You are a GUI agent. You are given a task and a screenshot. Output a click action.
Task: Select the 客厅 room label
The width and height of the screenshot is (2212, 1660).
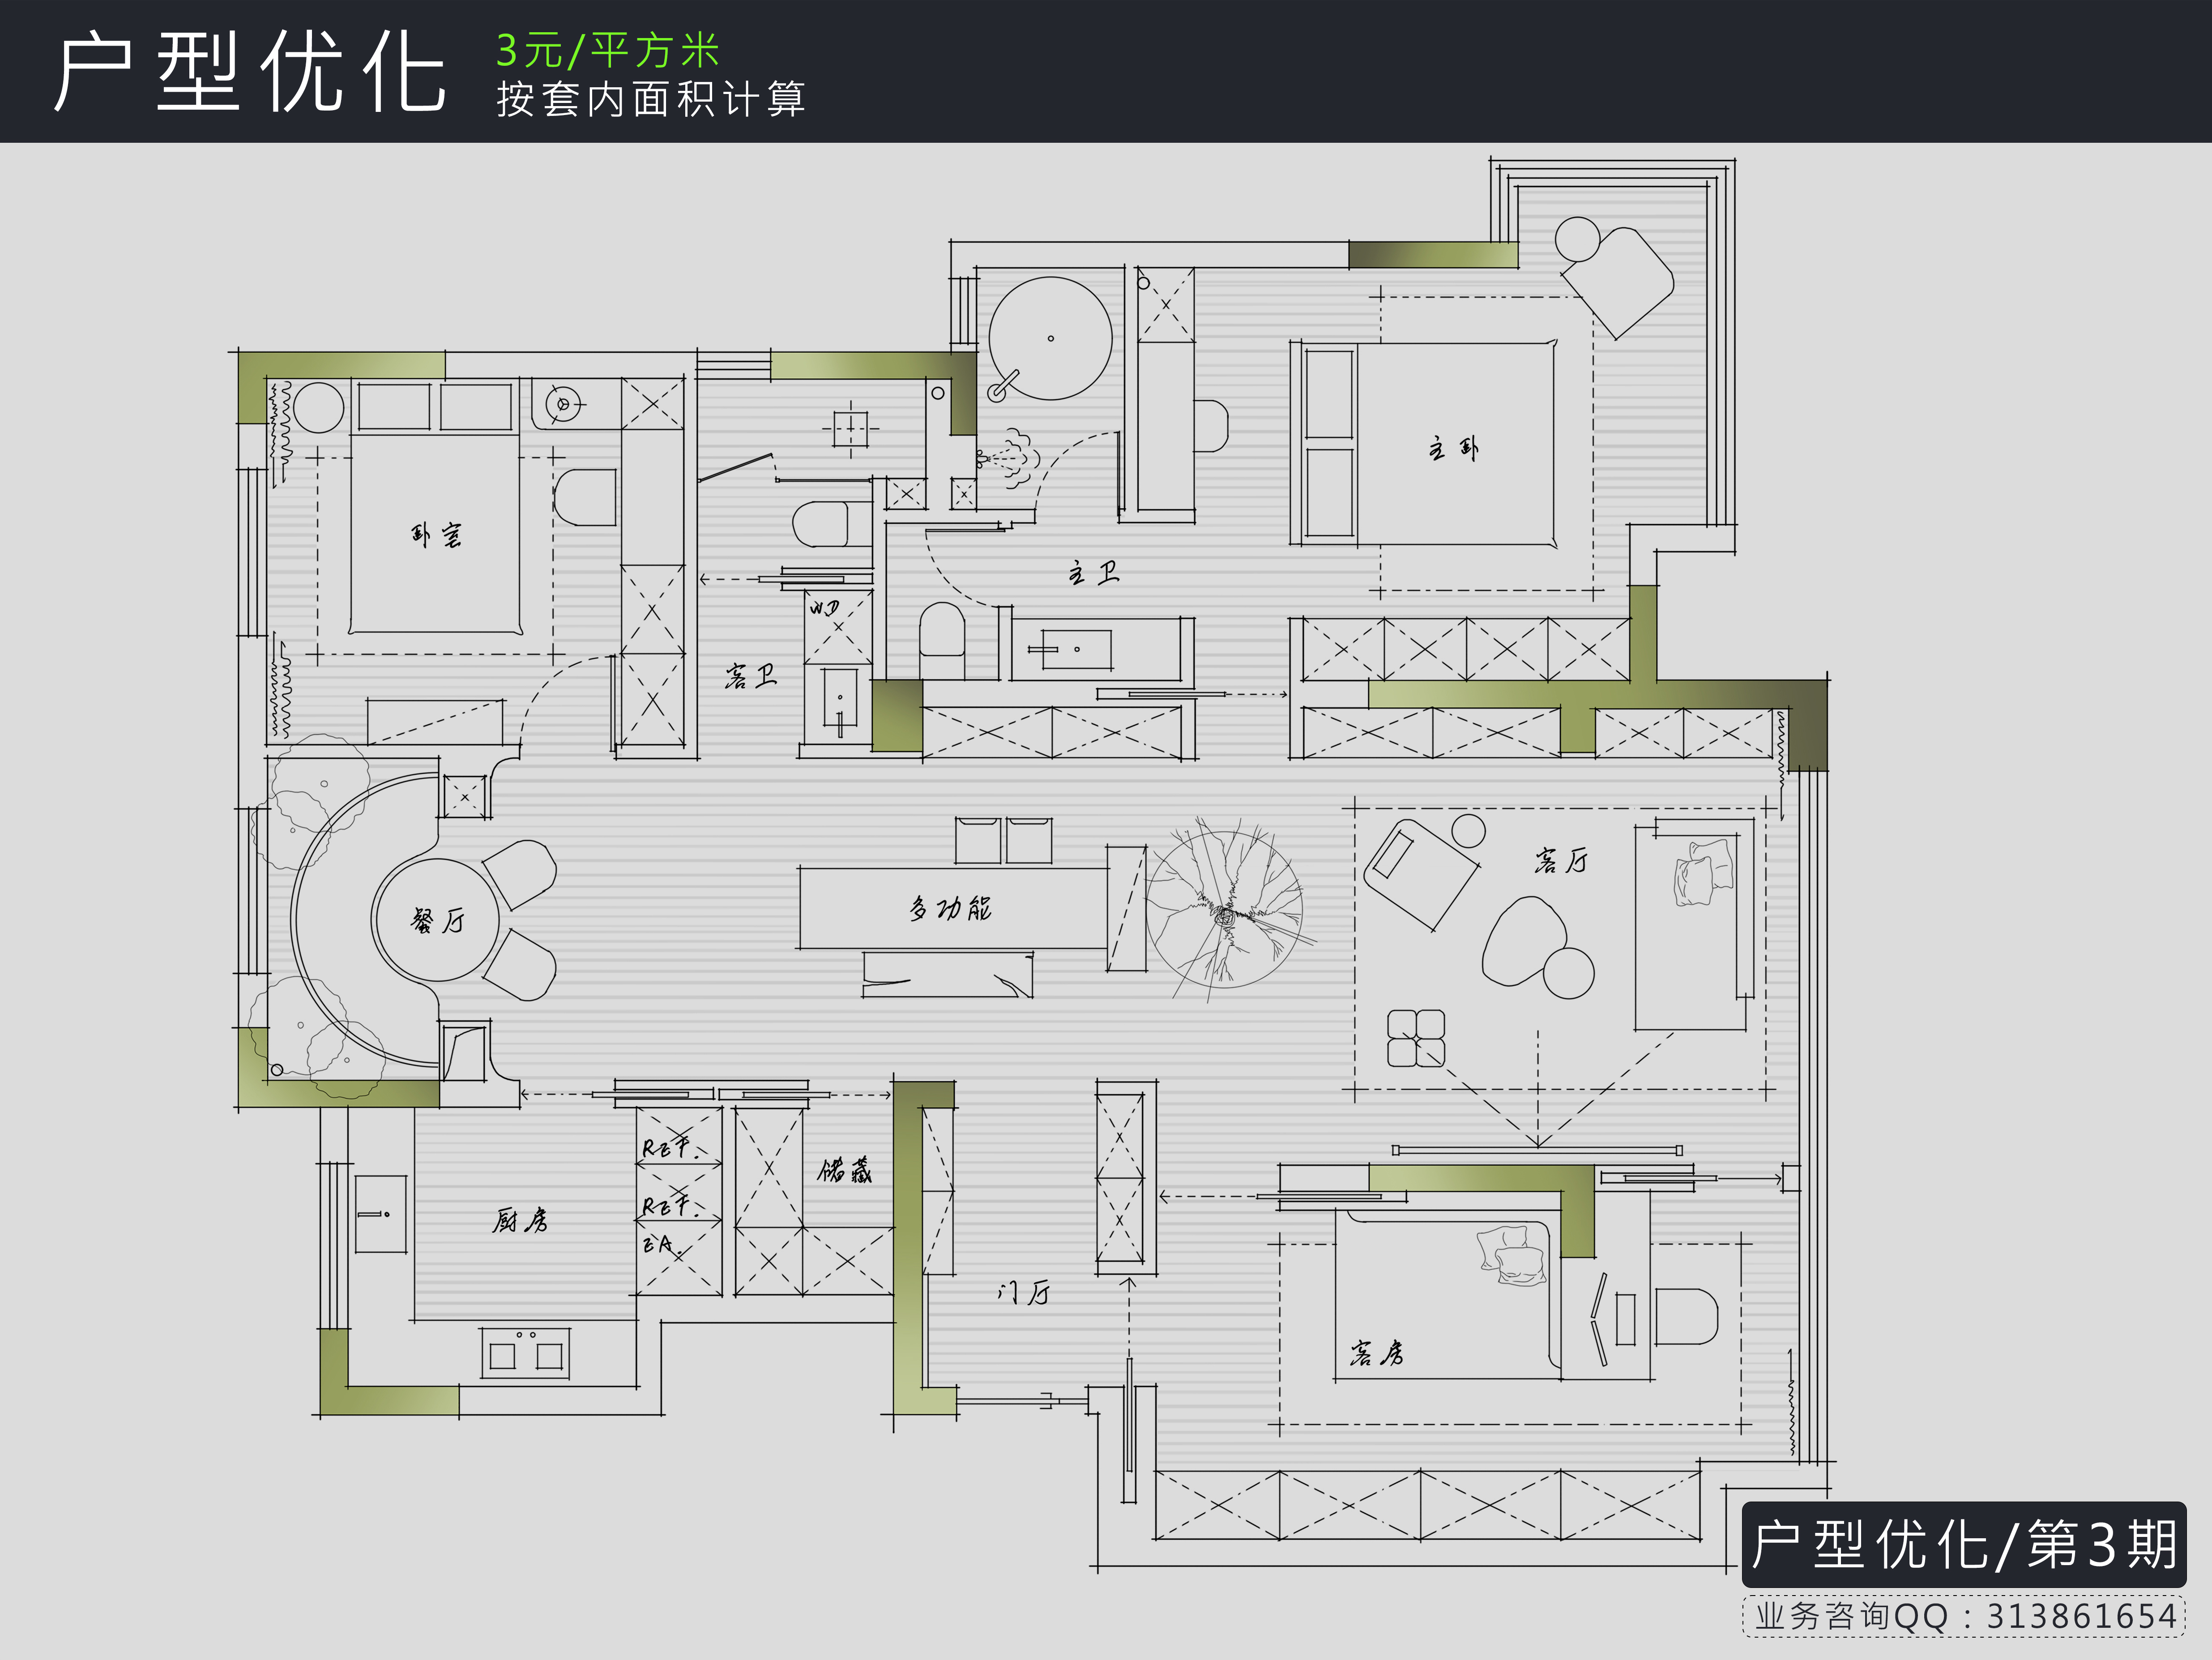[1561, 860]
